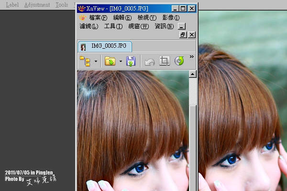Click the XnView logo in the menu bar
287x191 pixels.
coord(83,18)
